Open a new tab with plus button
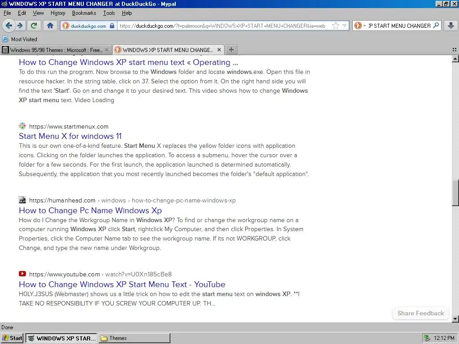Viewport: 459px width, 344px height. click(231, 50)
